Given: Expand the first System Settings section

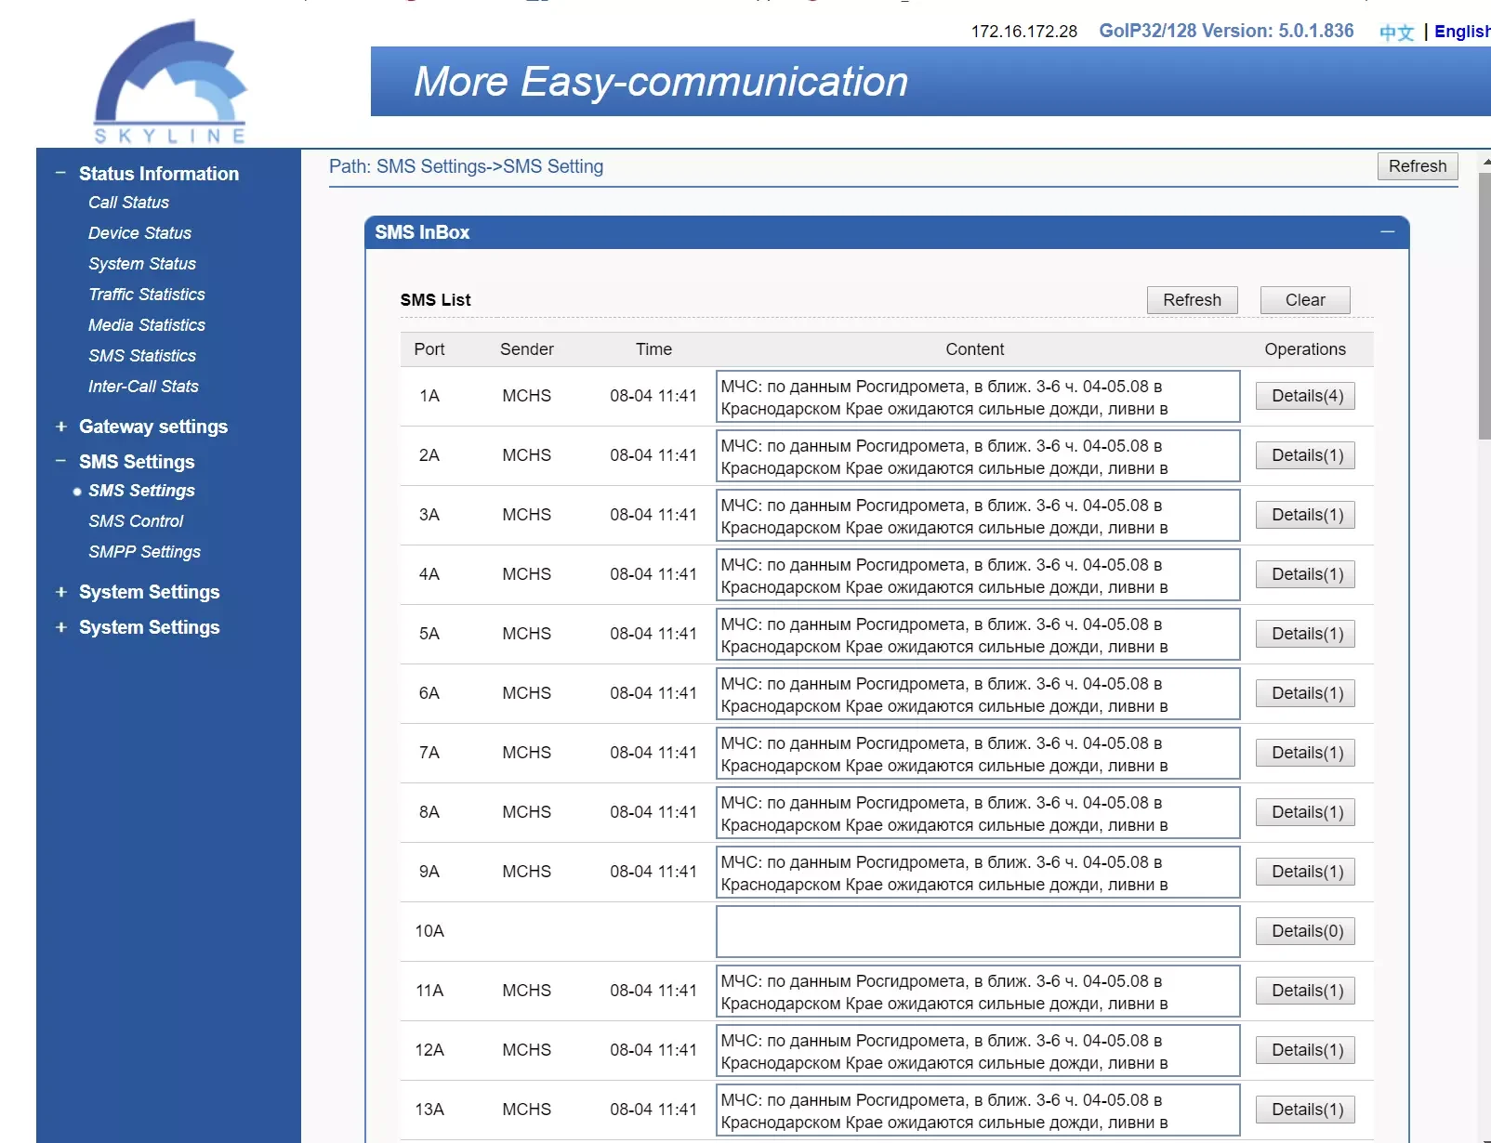Looking at the screenshot, I should click(60, 592).
